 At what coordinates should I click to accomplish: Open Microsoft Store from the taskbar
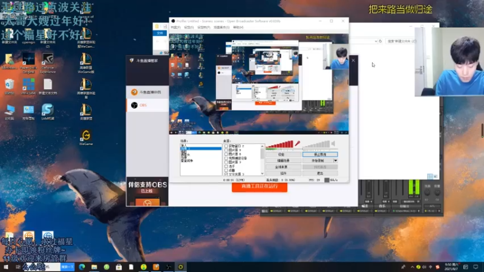(119, 267)
